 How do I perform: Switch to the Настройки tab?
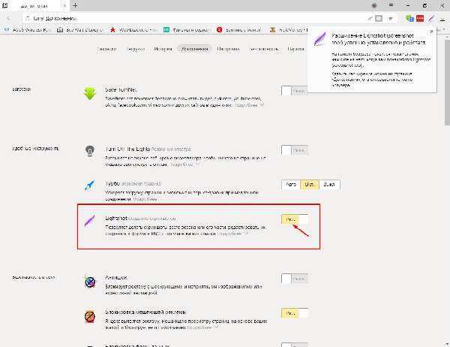(x=228, y=48)
